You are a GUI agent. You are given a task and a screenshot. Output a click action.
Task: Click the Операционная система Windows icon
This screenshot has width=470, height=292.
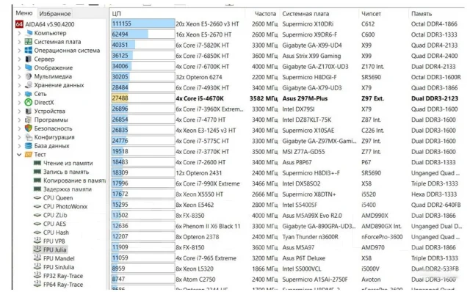(29, 51)
